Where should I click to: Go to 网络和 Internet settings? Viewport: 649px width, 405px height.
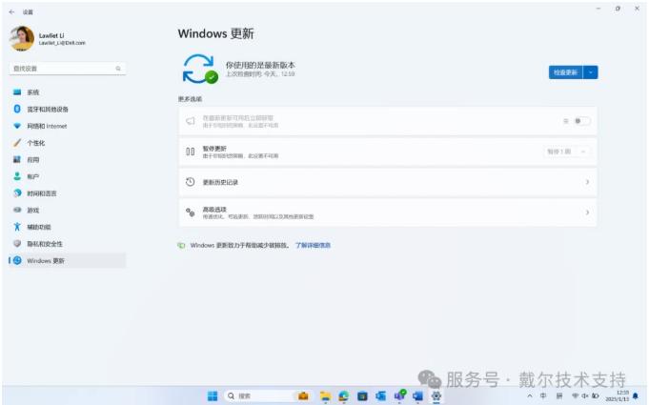tap(66, 126)
